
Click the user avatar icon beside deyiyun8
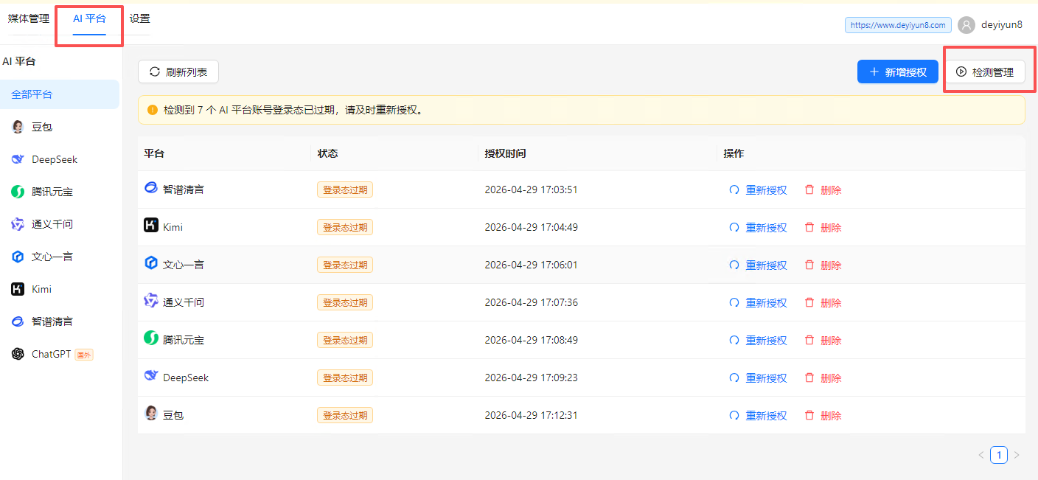(966, 25)
